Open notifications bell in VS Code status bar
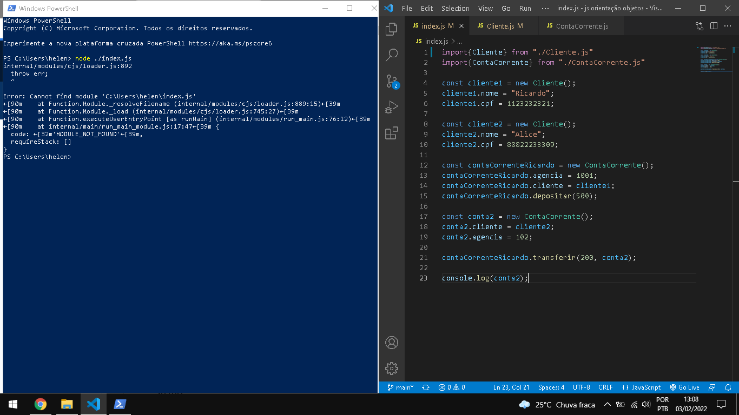Screen dimensions: 739x415 point(729,387)
